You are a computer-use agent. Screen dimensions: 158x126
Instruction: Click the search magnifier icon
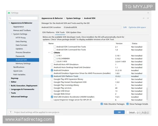(10, 18)
